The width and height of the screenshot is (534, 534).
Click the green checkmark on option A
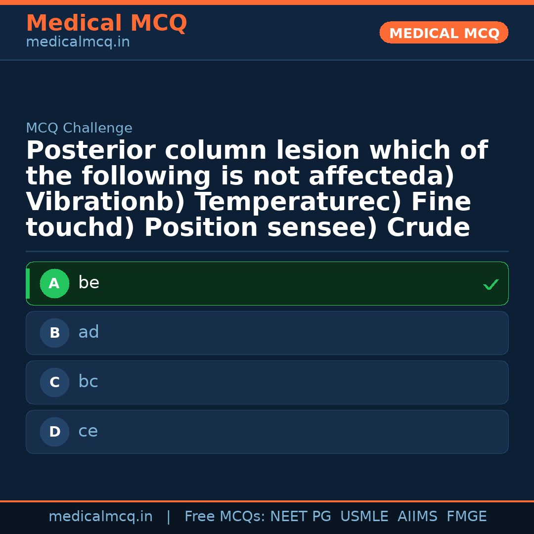[x=490, y=284]
